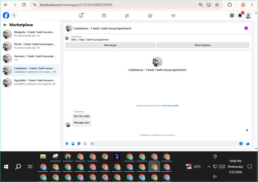Click the More Options button

[x=203, y=45]
